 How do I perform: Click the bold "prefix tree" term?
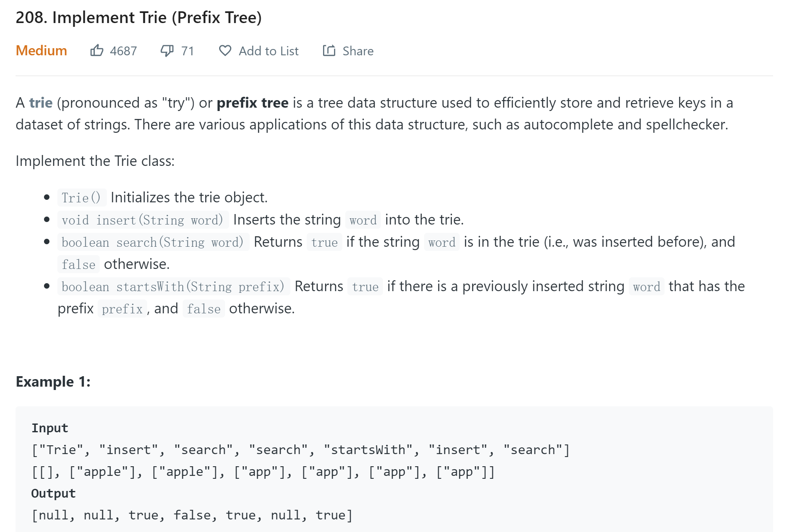(252, 103)
